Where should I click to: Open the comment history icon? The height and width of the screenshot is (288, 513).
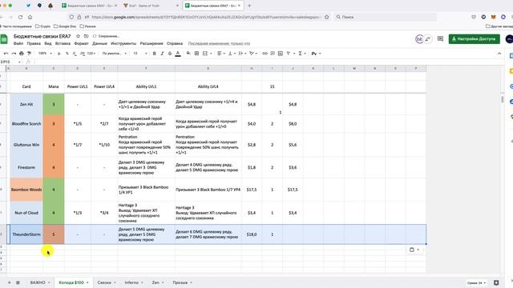pos(440,39)
